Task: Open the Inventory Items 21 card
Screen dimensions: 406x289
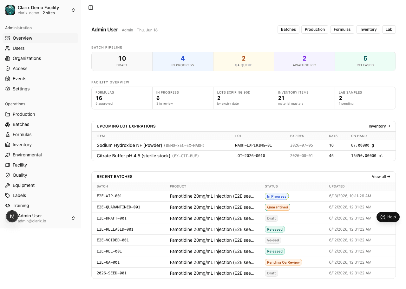Action: (304, 98)
